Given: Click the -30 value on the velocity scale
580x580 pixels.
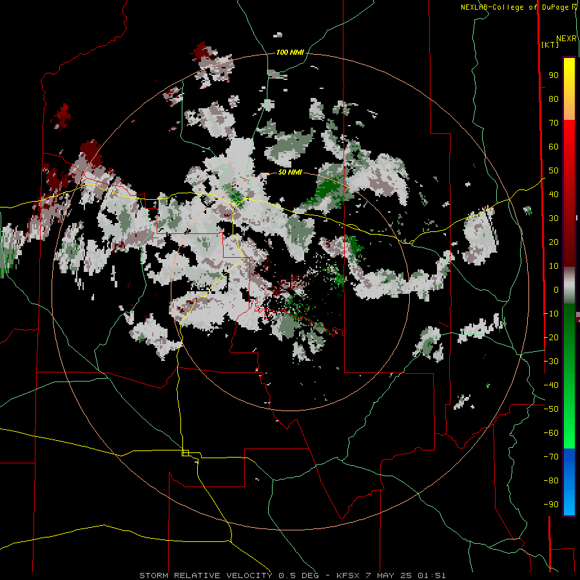Looking at the screenshot, I should [x=551, y=362].
